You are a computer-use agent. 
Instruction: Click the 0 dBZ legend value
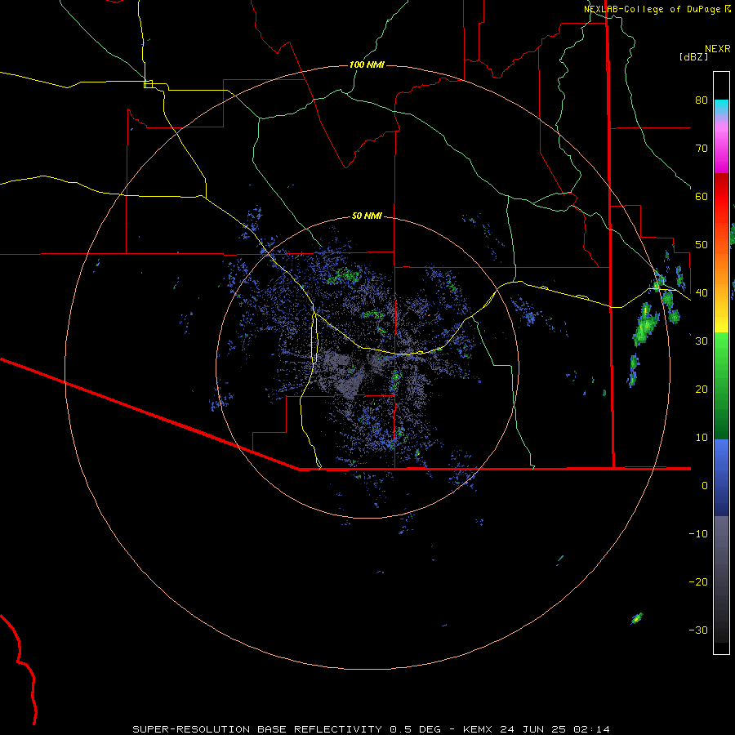pyautogui.click(x=705, y=486)
